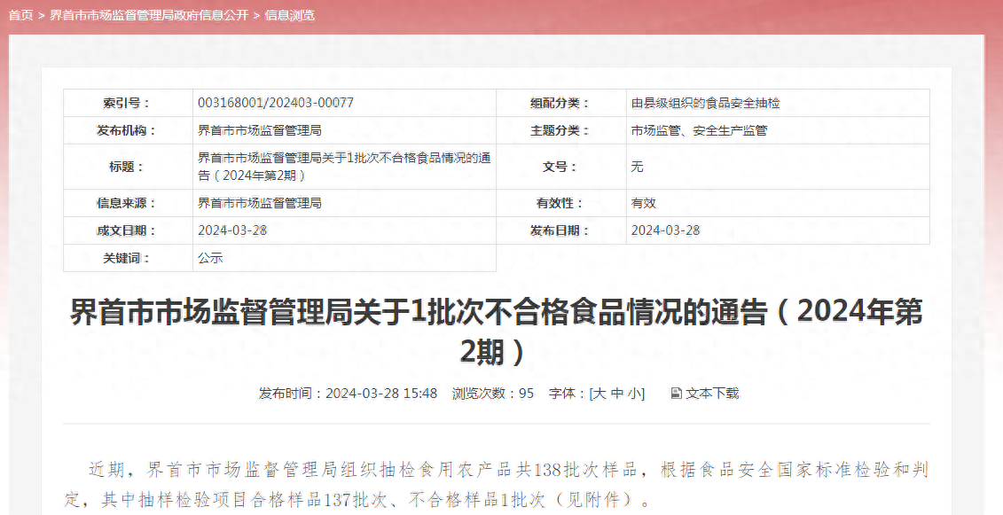
Task: Click the main article headline
Action: [x=497, y=332]
